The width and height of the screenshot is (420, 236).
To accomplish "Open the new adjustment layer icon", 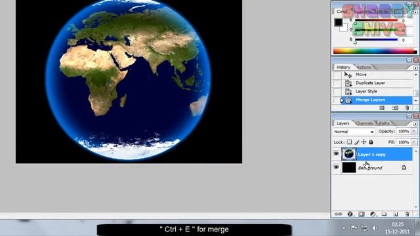I will (x=373, y=214).
